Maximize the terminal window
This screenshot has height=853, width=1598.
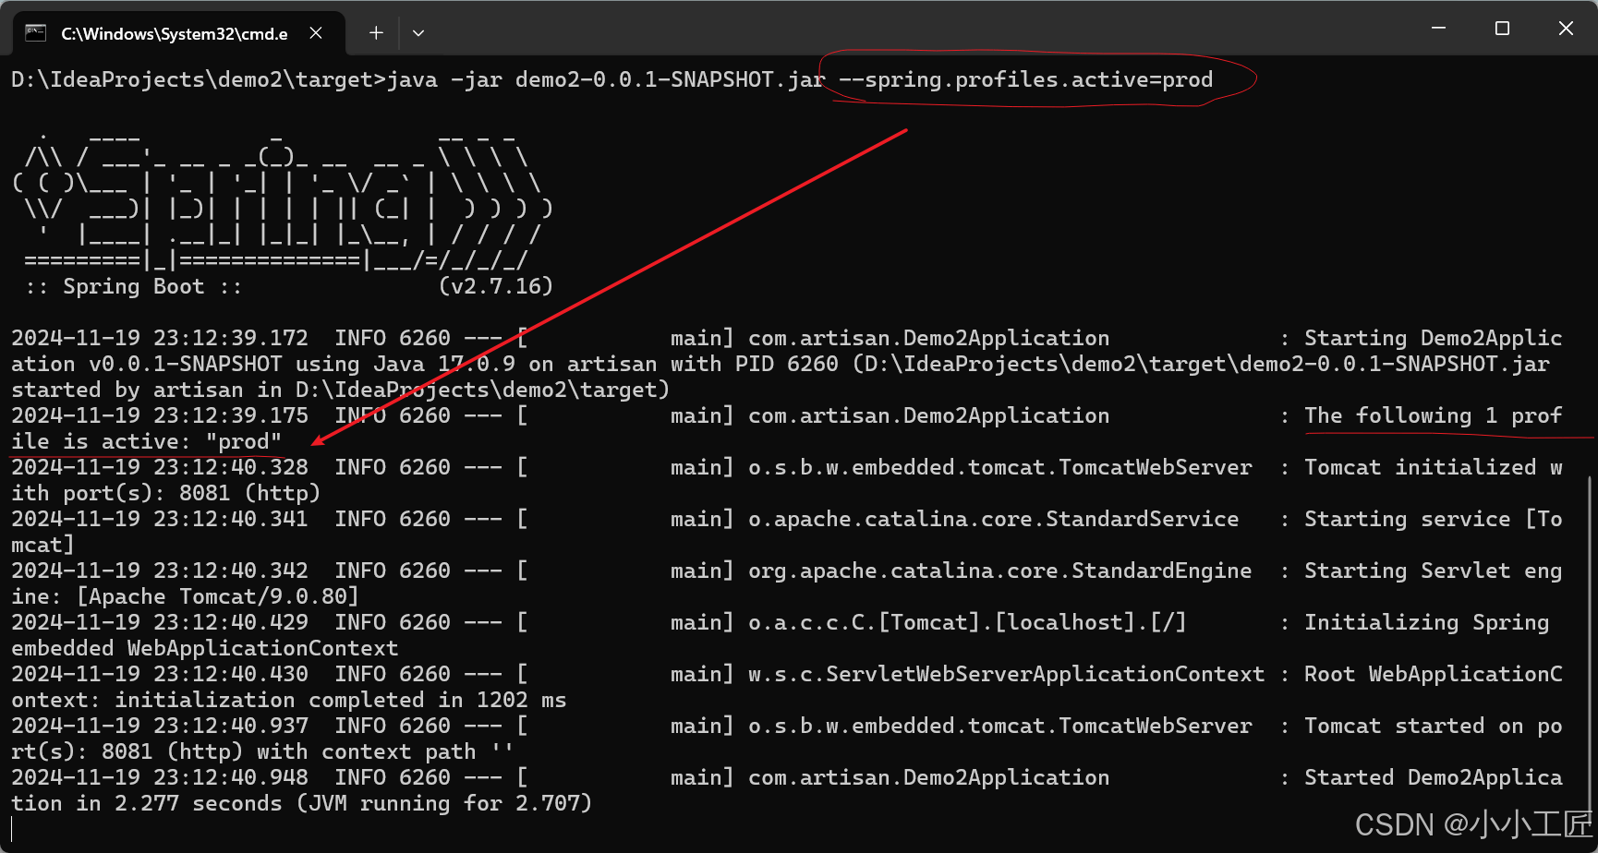pos(1502,29)
